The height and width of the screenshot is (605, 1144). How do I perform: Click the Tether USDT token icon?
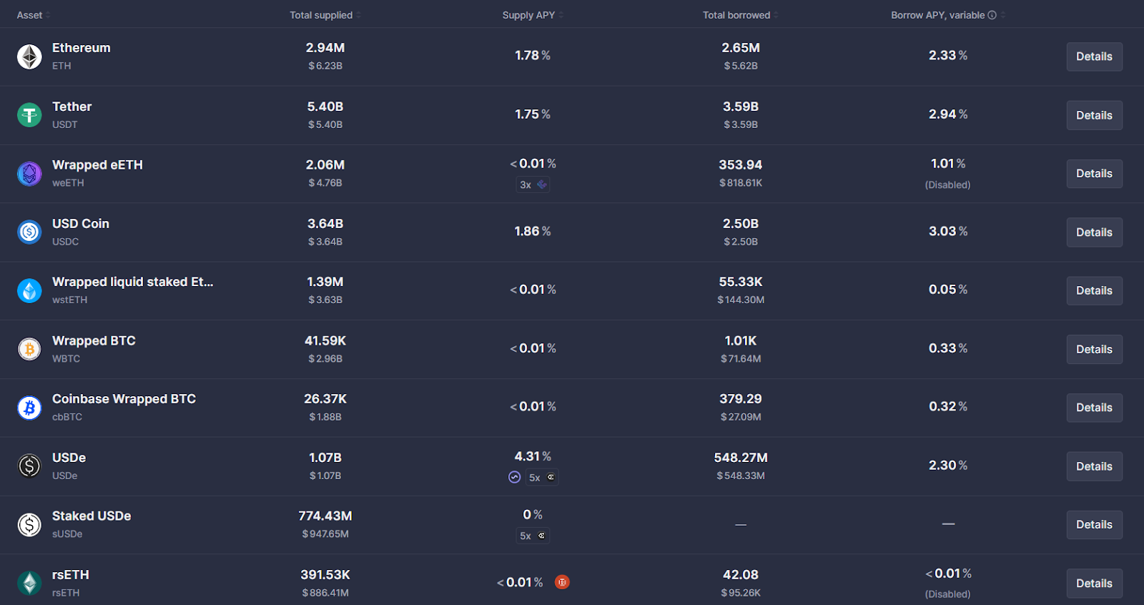click(x=29, y=115)
